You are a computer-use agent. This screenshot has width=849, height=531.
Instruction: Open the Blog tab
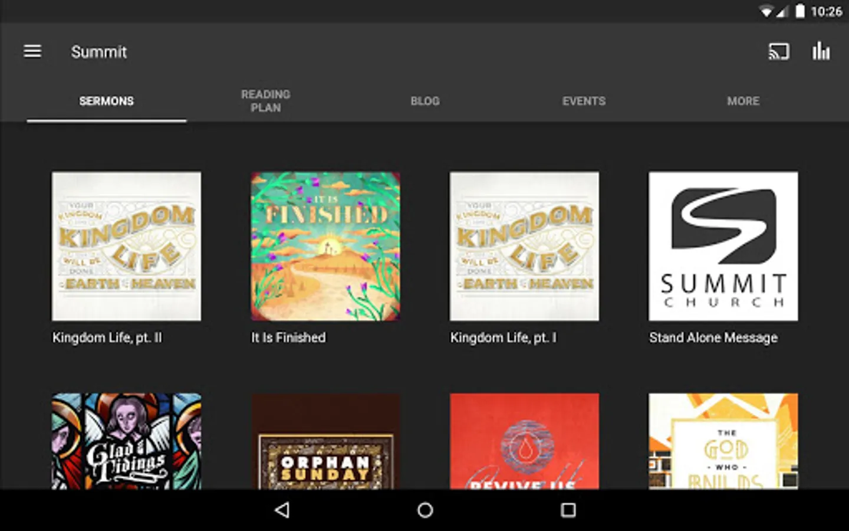tap(425, 101)
